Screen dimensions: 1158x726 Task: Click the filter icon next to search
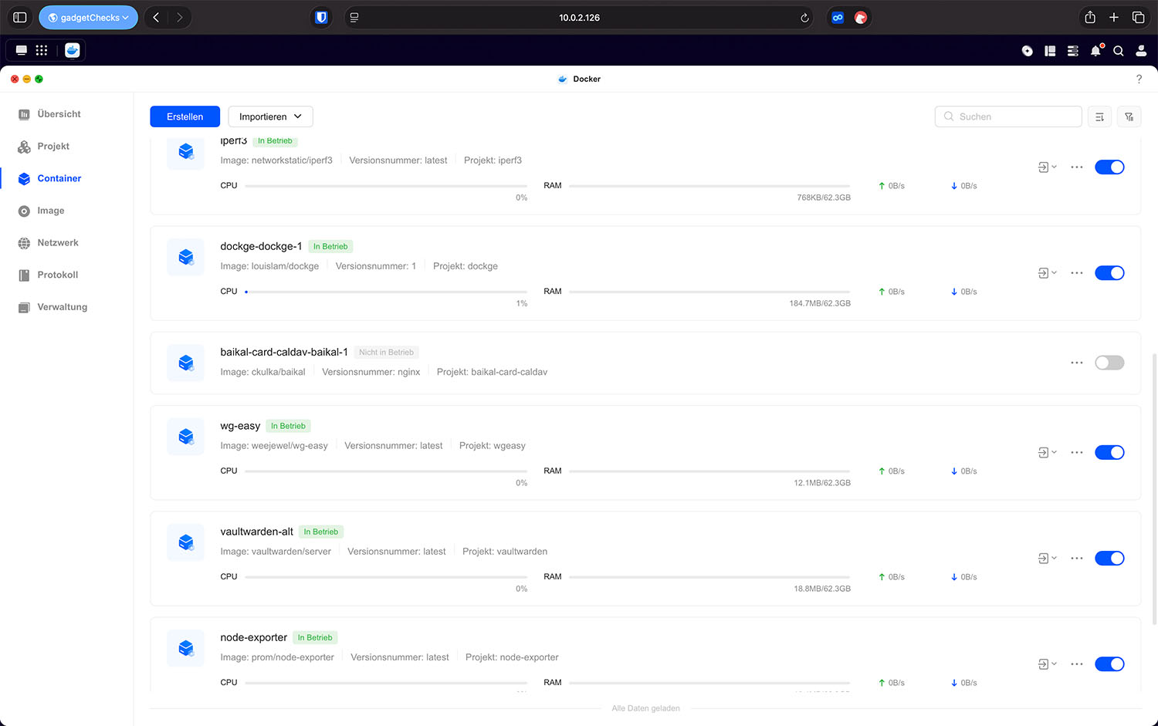pyautogui.click(x=1129, y=116)
